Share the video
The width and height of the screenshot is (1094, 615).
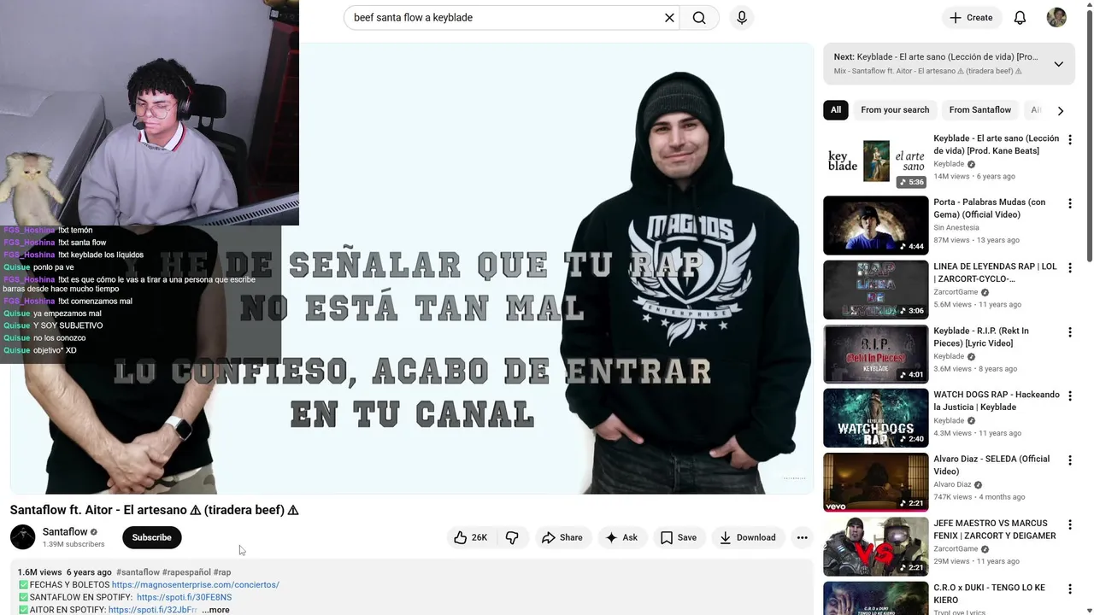[562, 537]
